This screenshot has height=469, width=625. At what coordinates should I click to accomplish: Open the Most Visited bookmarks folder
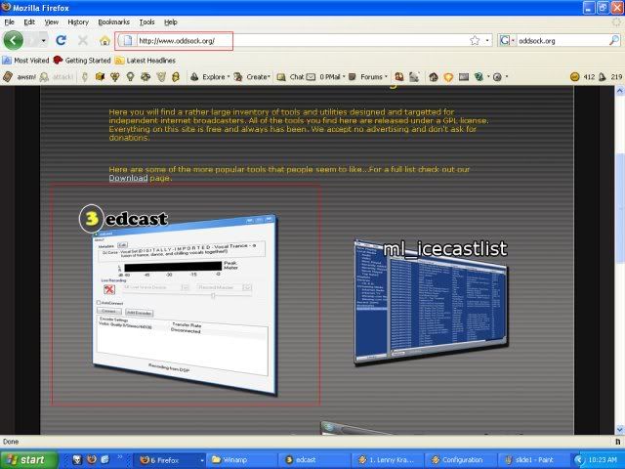(25, 61)
